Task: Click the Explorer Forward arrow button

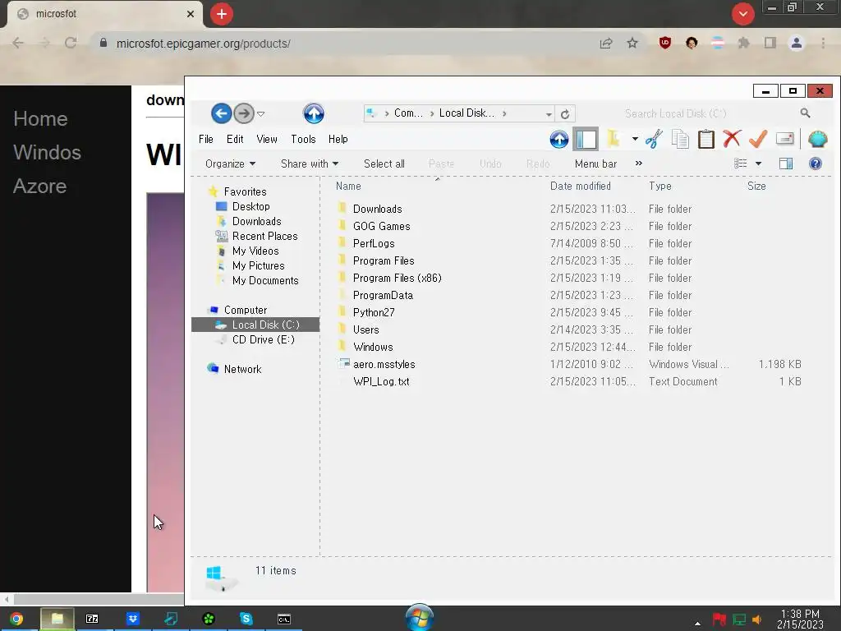Action: click(x=243, y=113)
